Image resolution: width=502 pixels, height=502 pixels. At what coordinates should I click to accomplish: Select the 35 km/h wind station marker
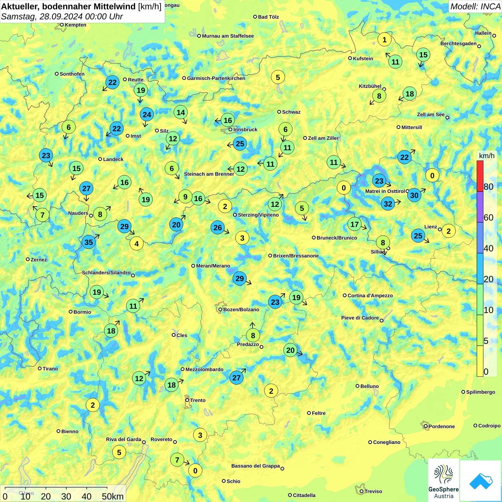click(89, 242)
